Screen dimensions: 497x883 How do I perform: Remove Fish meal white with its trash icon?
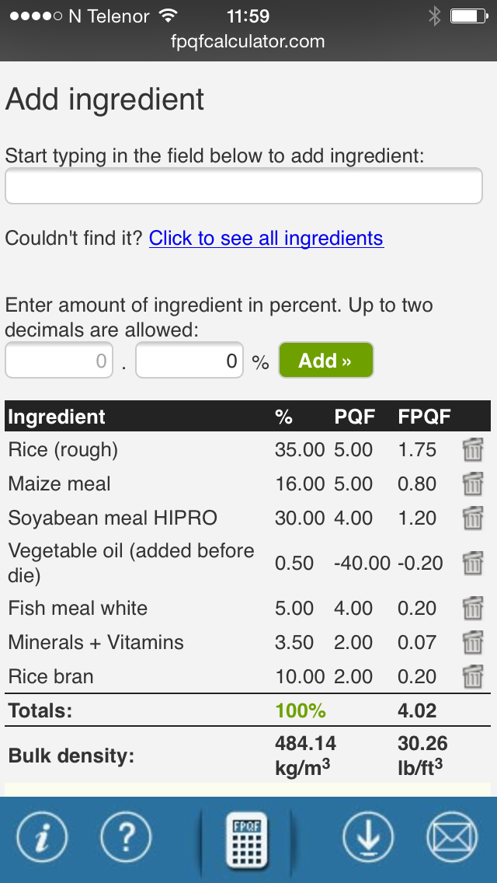point(472,609)
